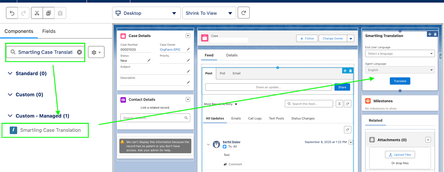
Task: Refresh the canvas preview
Action: (x=243, y=13)
